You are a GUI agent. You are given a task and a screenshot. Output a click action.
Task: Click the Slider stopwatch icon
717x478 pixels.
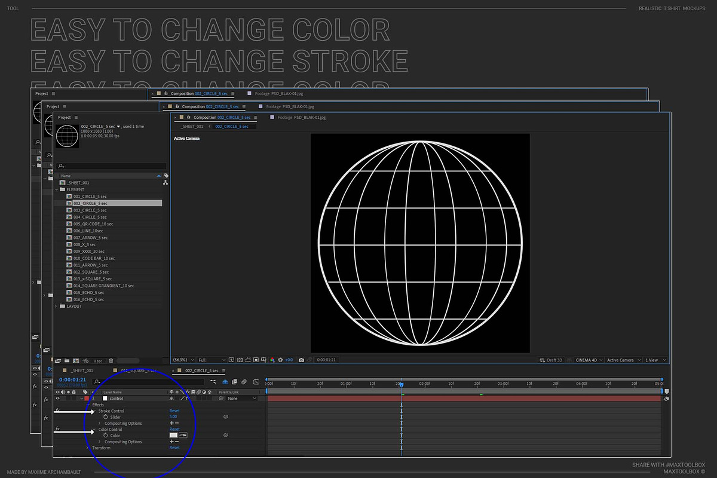(105, 417)
